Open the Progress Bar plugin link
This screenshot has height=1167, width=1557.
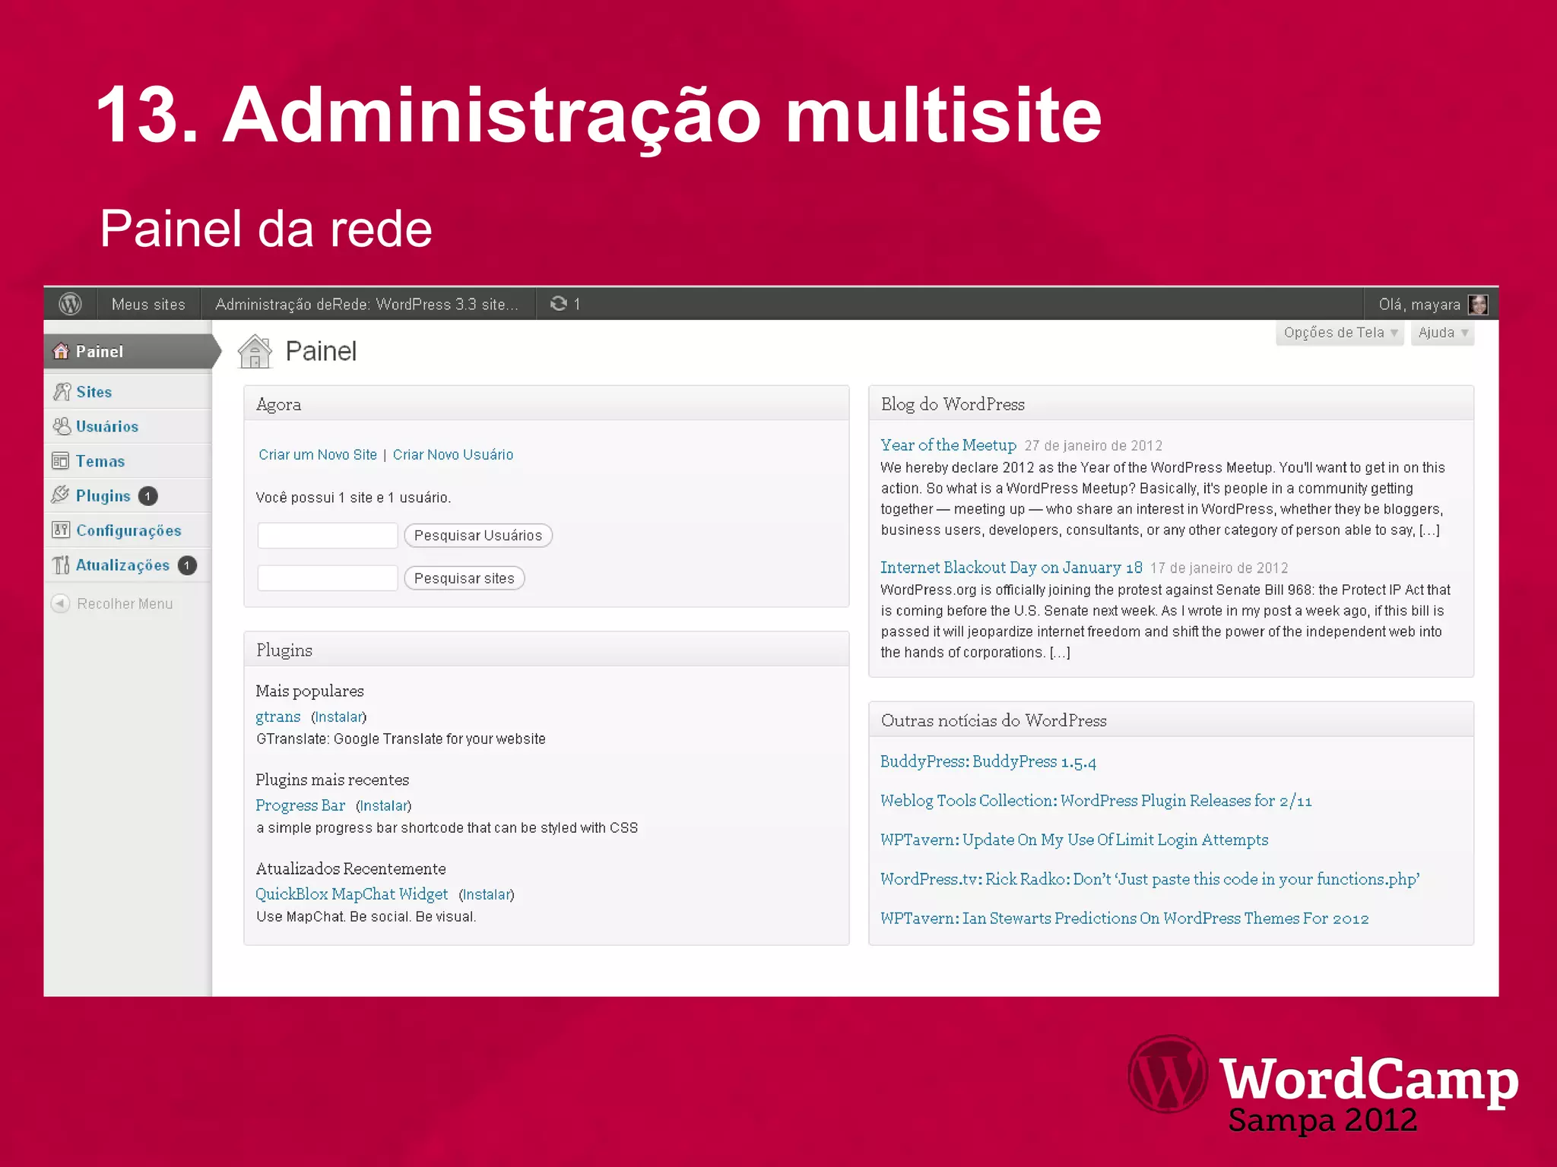coord(300,805)
